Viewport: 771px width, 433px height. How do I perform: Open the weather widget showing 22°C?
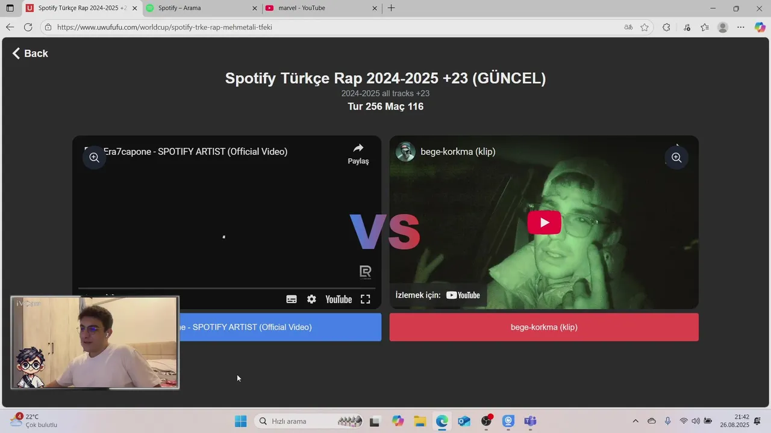coord(34,420)
